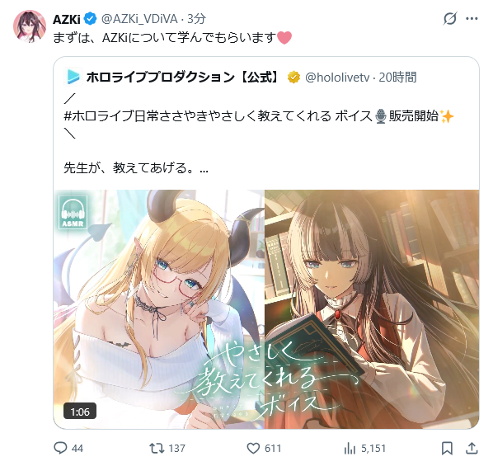This screenshot has width=493, height=466.
Task: Click the Grok explain icon
Action: pos(450,19)
